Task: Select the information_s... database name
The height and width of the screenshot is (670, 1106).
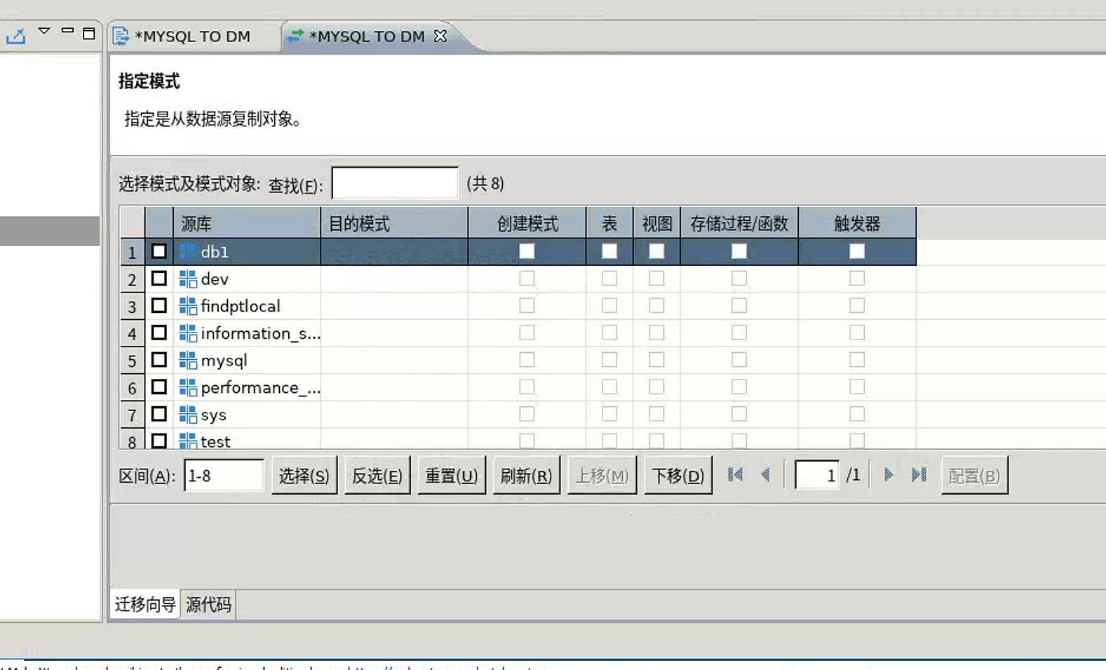Action: [x=261, y=333]
